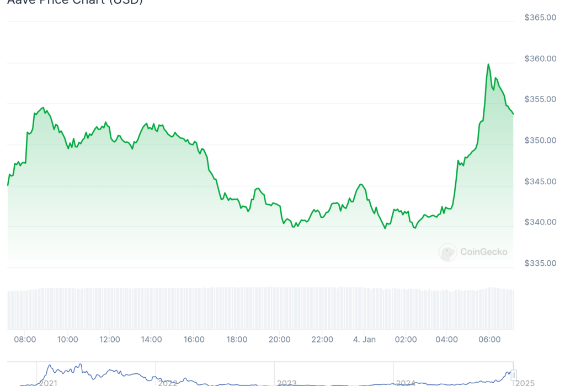Click the $350.00 price axis label
Viewport: 565px width, 386px height.
[540, 141]
